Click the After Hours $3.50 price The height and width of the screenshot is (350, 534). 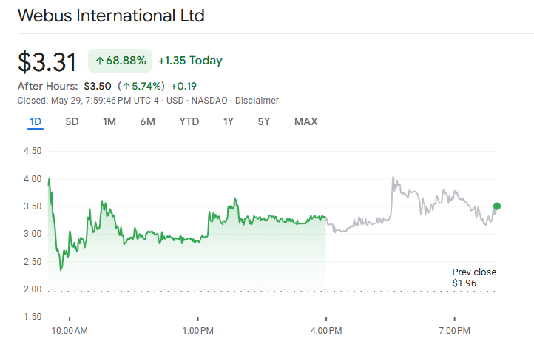click(98, 86)
